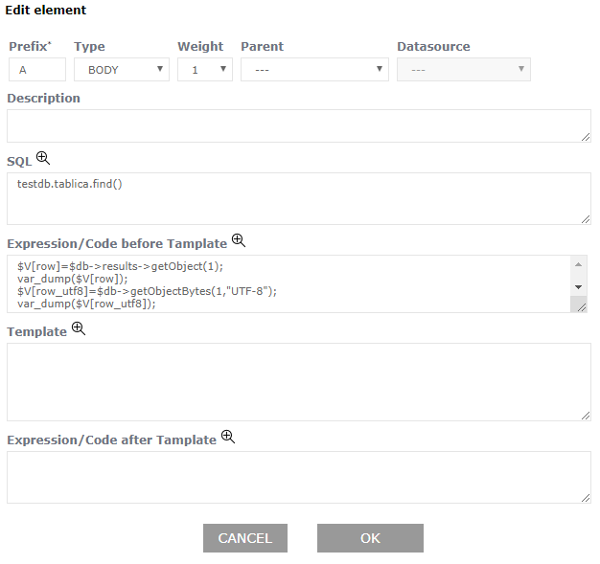The image size is (600, 564).
Task: Confirm with the OK button
Action: (370, 538)
